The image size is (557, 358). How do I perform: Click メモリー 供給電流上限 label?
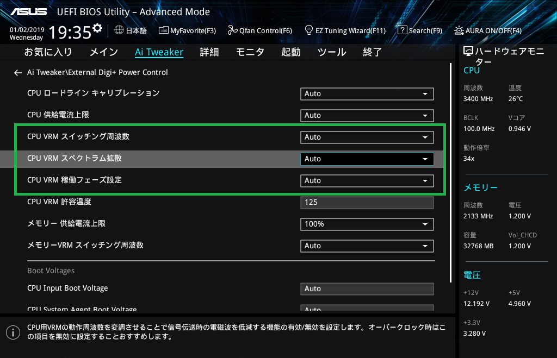tap(66, 223)
